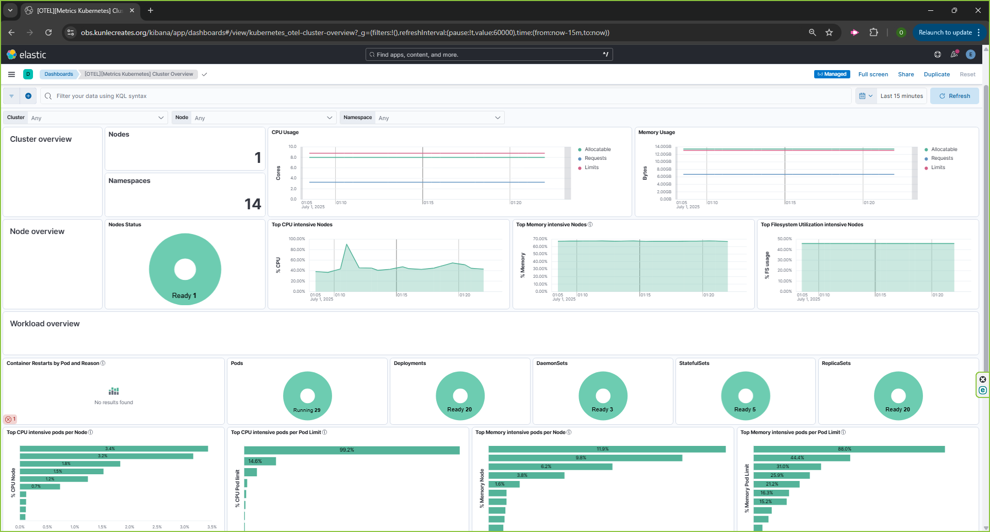The image size is (990, 532).
Task: Click Duplicate in the top menu
Action: tap(936, 74)
